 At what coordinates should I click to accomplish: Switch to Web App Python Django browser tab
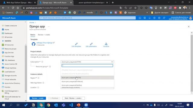19,3
